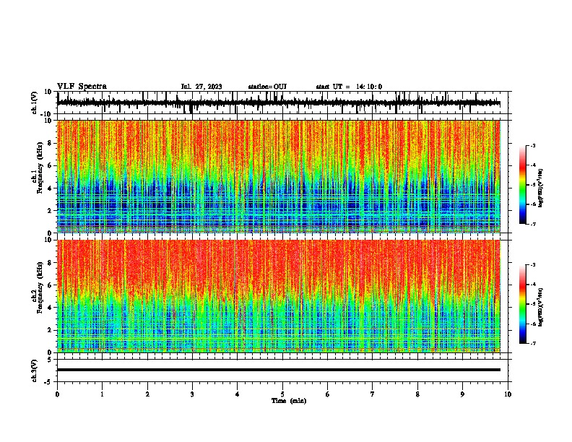The image size is (572, 442).
Task: Click the "ch.3(V)" axis label
Action: tap(35, 371)
